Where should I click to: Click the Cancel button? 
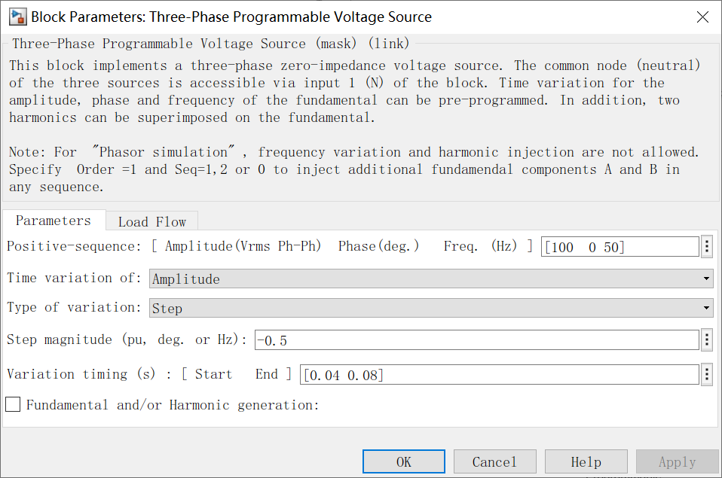coord(494,461)
